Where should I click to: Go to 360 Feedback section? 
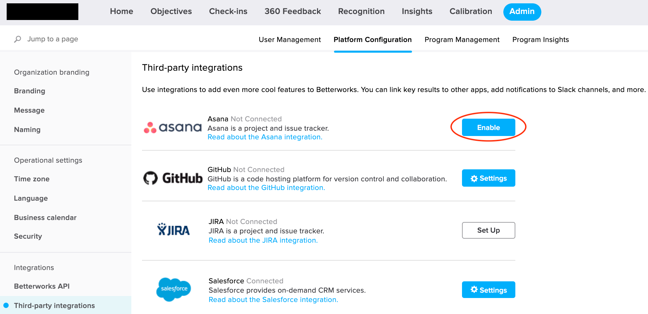tap(293, 11)
